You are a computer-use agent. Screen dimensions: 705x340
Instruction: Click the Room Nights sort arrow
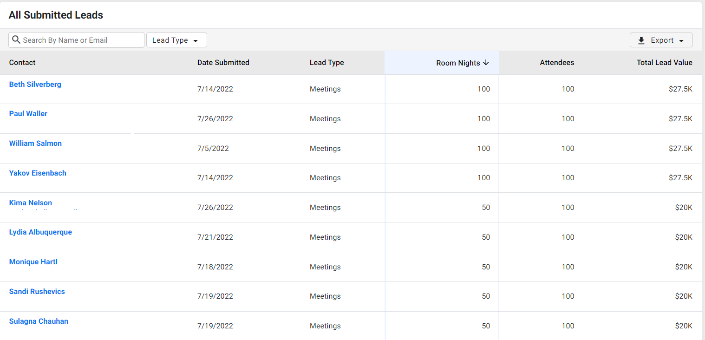coord(486,63)
